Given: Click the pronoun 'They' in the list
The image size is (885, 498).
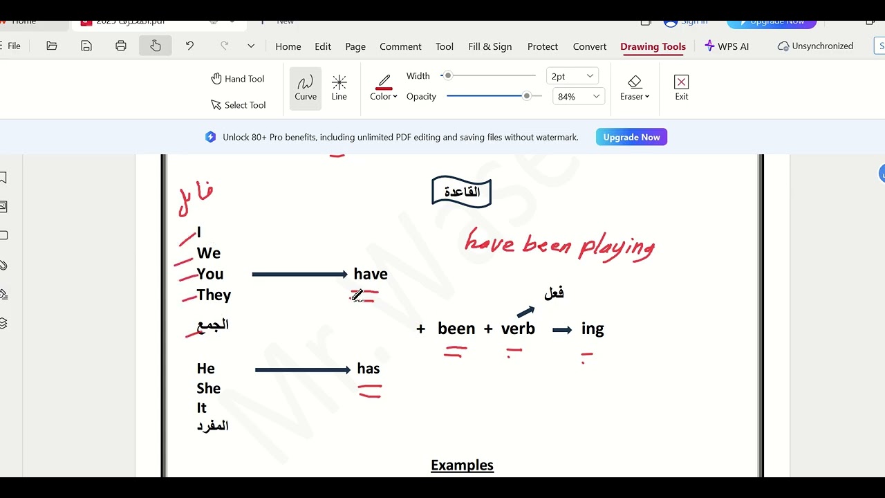Looking at the screenshot, I should pyautogui.click(x=214, y=295).
